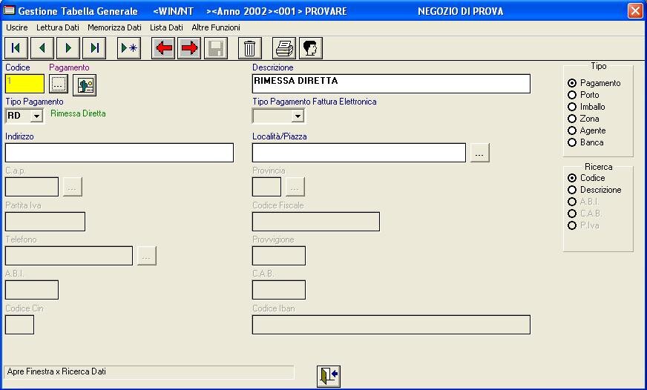Click the exit door icon at the bottom

(328, 376)
